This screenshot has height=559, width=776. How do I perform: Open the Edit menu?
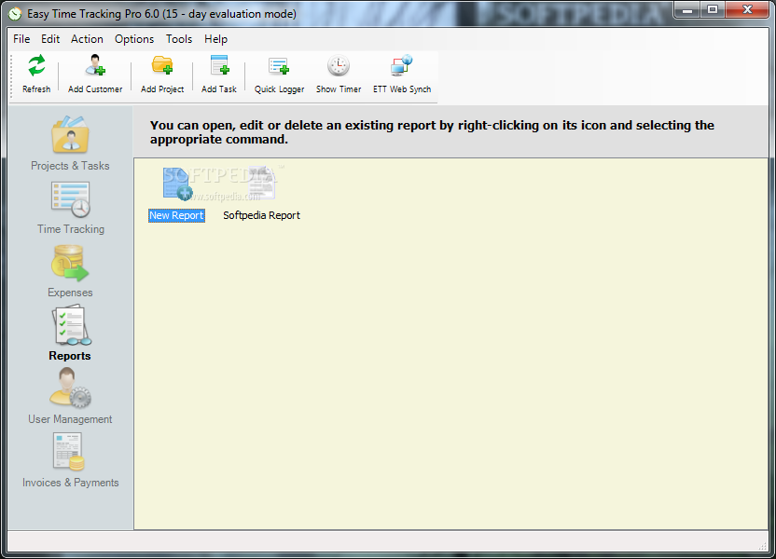50,39
